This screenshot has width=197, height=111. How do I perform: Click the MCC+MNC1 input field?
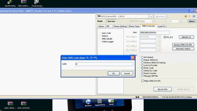[x=148, y=37]
